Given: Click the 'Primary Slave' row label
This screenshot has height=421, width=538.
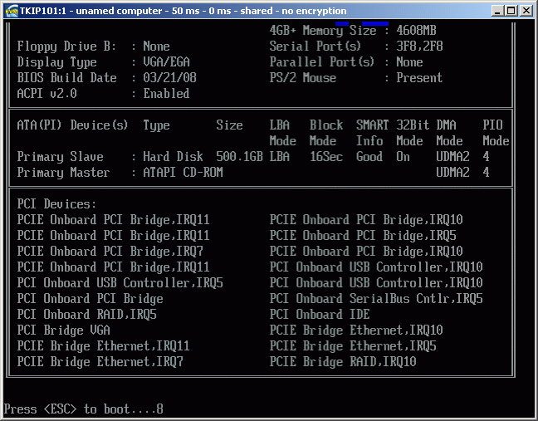Looking at the screenshot, I should pyautogui.click(x=60, y=157).
